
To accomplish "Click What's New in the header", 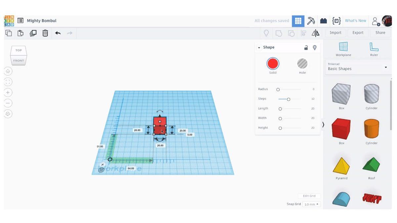I will pos(355,20).
